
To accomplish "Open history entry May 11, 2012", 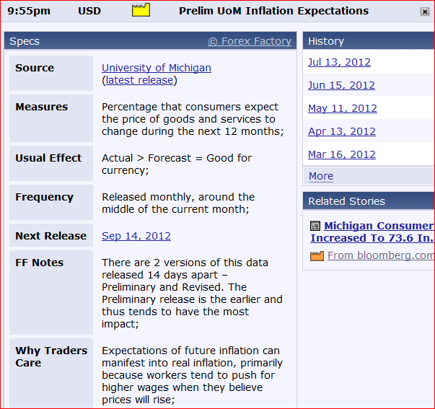I will click(343, 108).
